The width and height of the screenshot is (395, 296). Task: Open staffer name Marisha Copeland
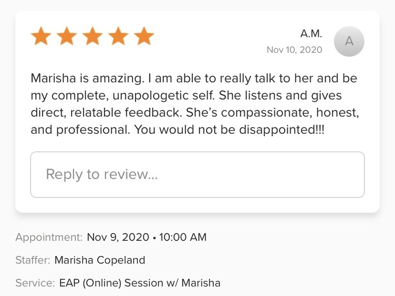point(99,260)
